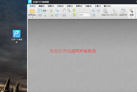Open the 视图(V) menu
This screenshot has width=137, height=92.
click(x=51, y=6)
